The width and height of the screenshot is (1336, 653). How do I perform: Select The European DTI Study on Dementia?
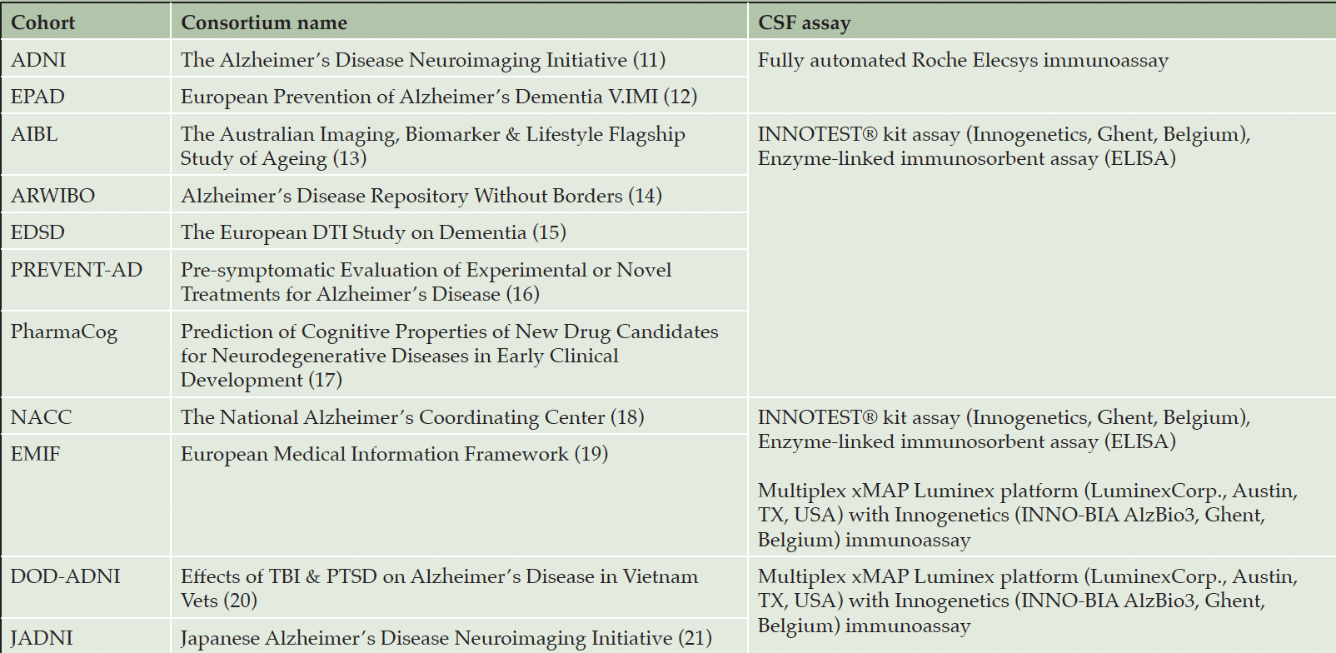coord(373,232)
